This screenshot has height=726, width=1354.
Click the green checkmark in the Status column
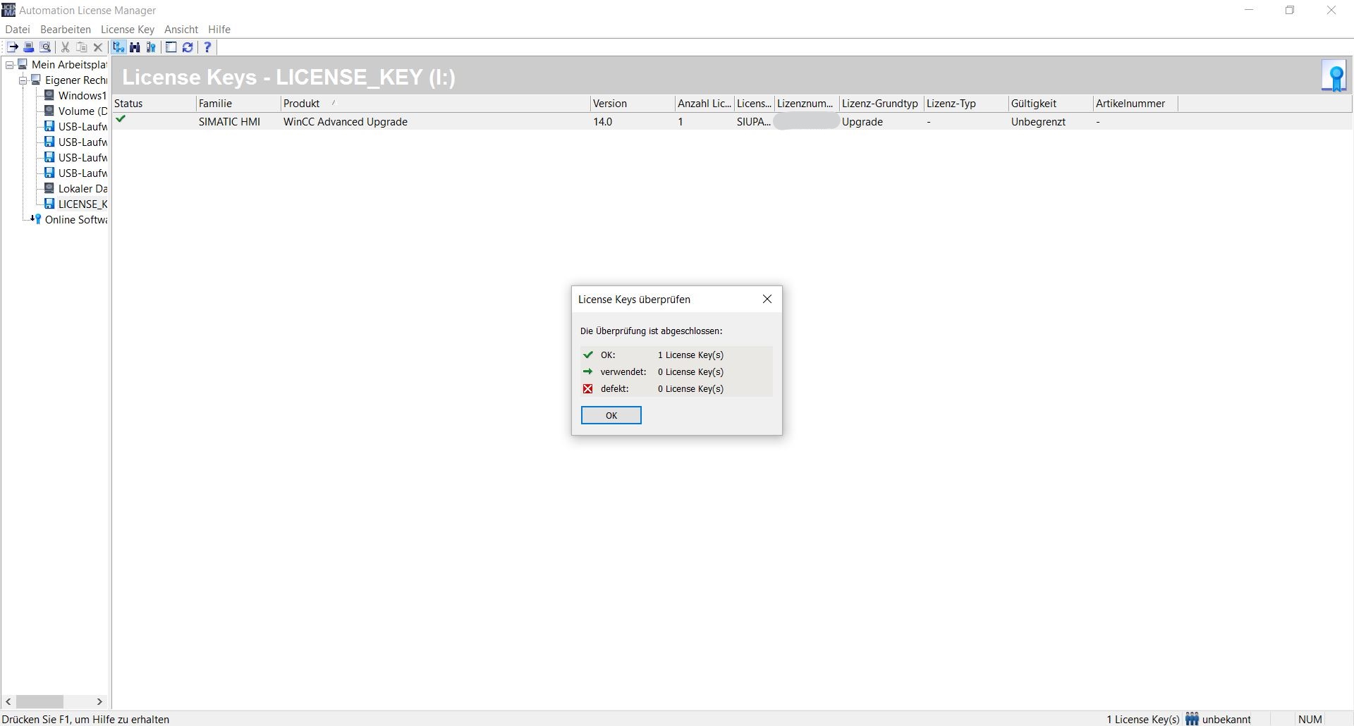click(x=121, y=119)
